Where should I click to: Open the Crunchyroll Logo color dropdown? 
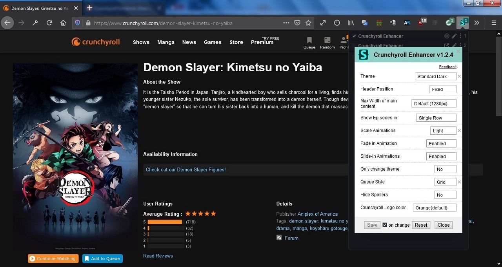[435, 207]
